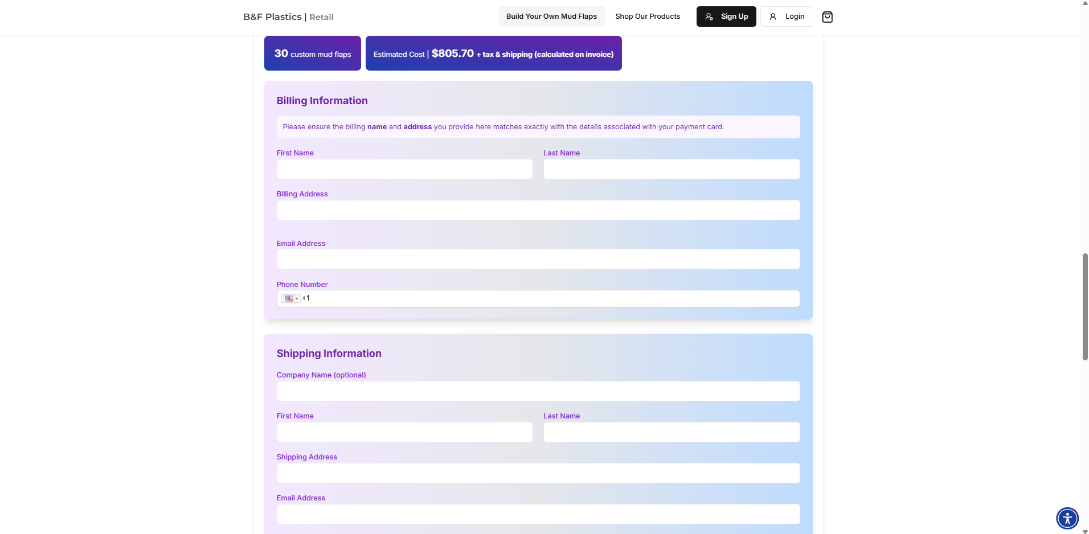Click into the Billing Address field
This screenshot has width=1089, height=534.
[538, 210]
